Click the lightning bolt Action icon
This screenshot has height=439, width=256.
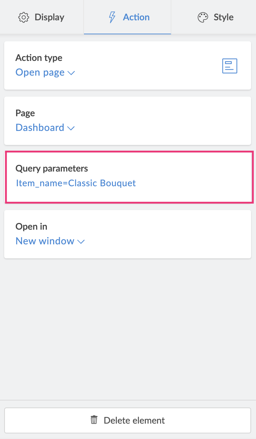112,17
